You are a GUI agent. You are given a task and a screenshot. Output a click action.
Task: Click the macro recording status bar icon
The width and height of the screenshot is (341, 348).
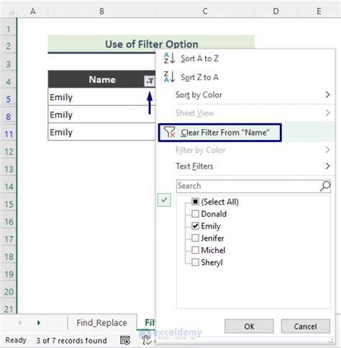coord(125,340)
